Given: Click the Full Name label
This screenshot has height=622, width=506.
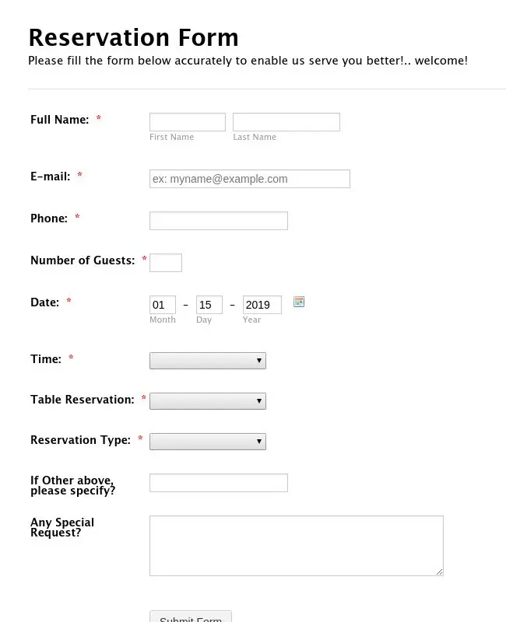Looking at the screenshot, I should (60, 120).
